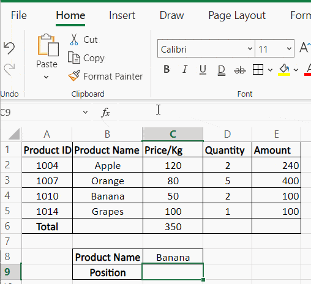Click the Undo arrow icon
This screenshot has width=311, height=284.
[x=9, y=48]
